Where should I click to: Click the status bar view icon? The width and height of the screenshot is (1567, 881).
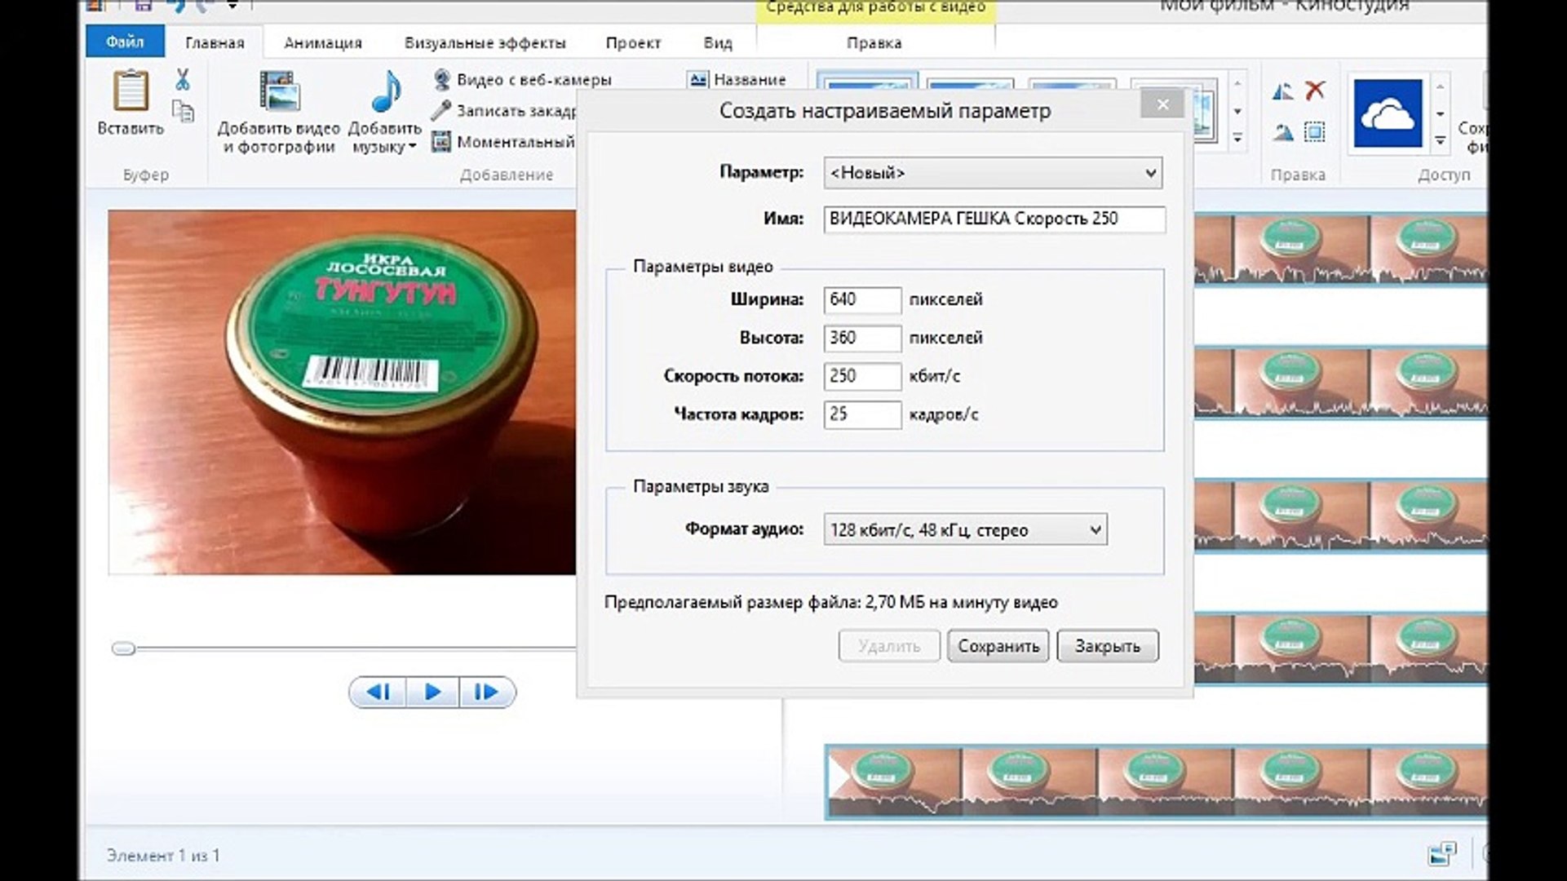[1442, 854]
